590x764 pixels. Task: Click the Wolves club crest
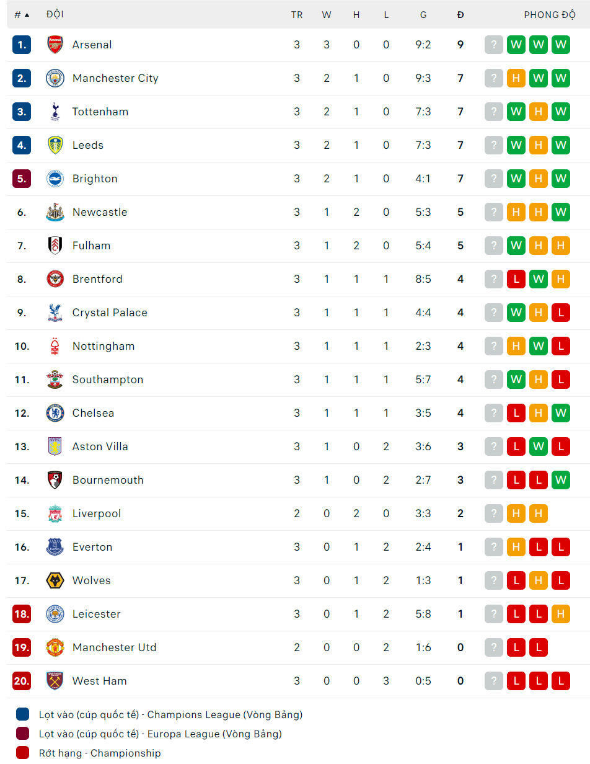(55, 580)
